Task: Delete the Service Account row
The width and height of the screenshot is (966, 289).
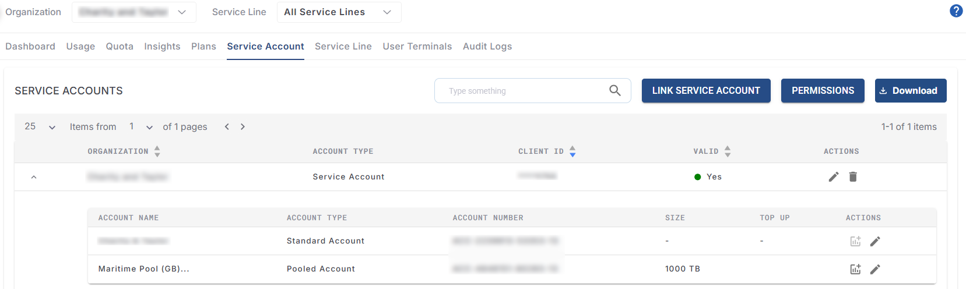Action: pyautogui.click(x=853, y=177)
